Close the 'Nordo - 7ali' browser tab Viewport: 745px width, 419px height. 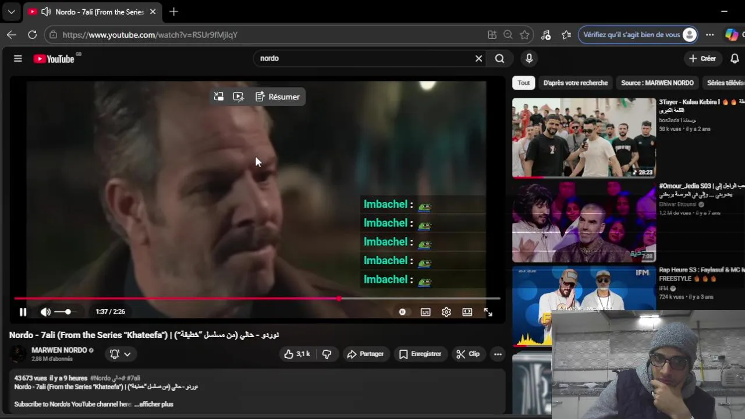[x=152, y=12]
